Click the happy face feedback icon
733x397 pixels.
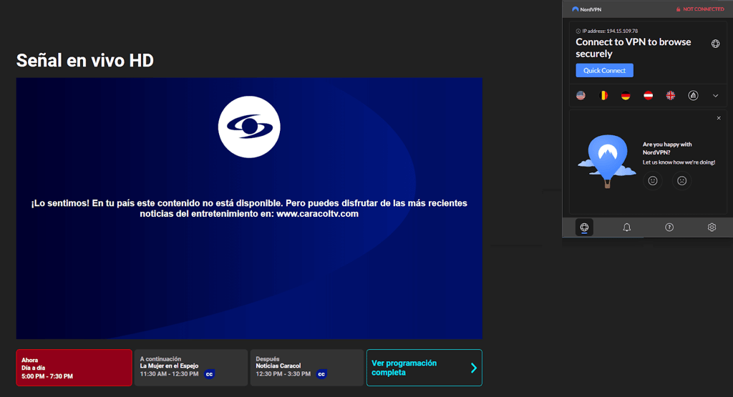653,181
